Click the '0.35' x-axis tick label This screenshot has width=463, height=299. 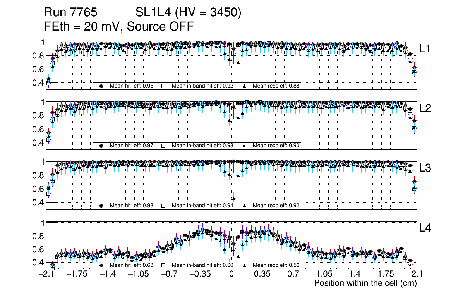coord(262,274)
